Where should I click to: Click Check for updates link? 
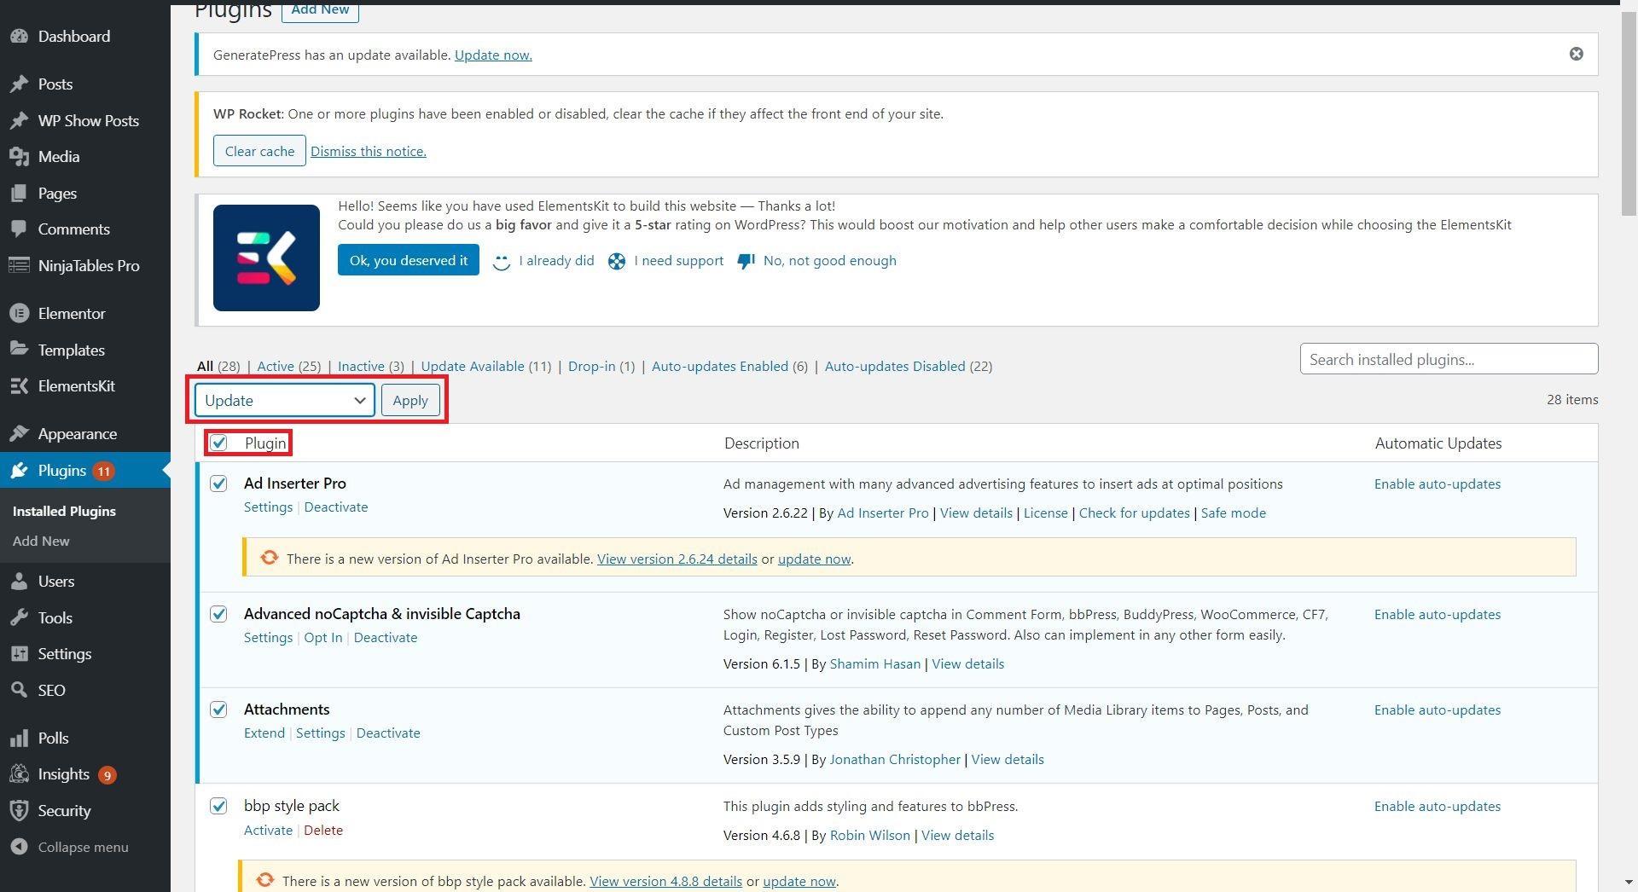click(x=1134, y=513)
